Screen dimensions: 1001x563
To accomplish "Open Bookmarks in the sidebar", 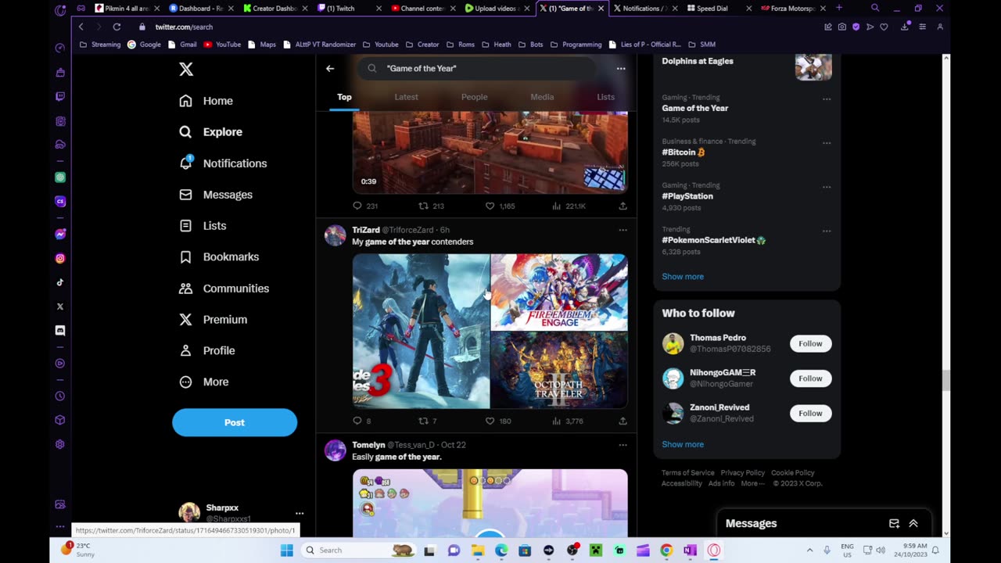I will (x=220, y=257).
